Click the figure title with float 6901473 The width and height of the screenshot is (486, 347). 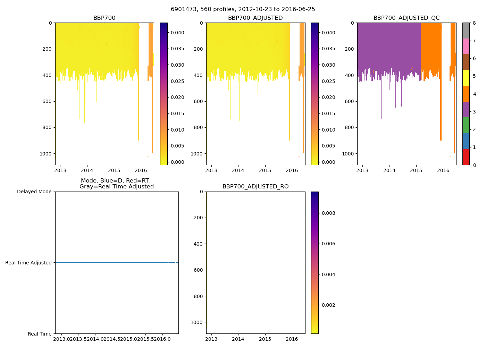[x=243, y=9]
